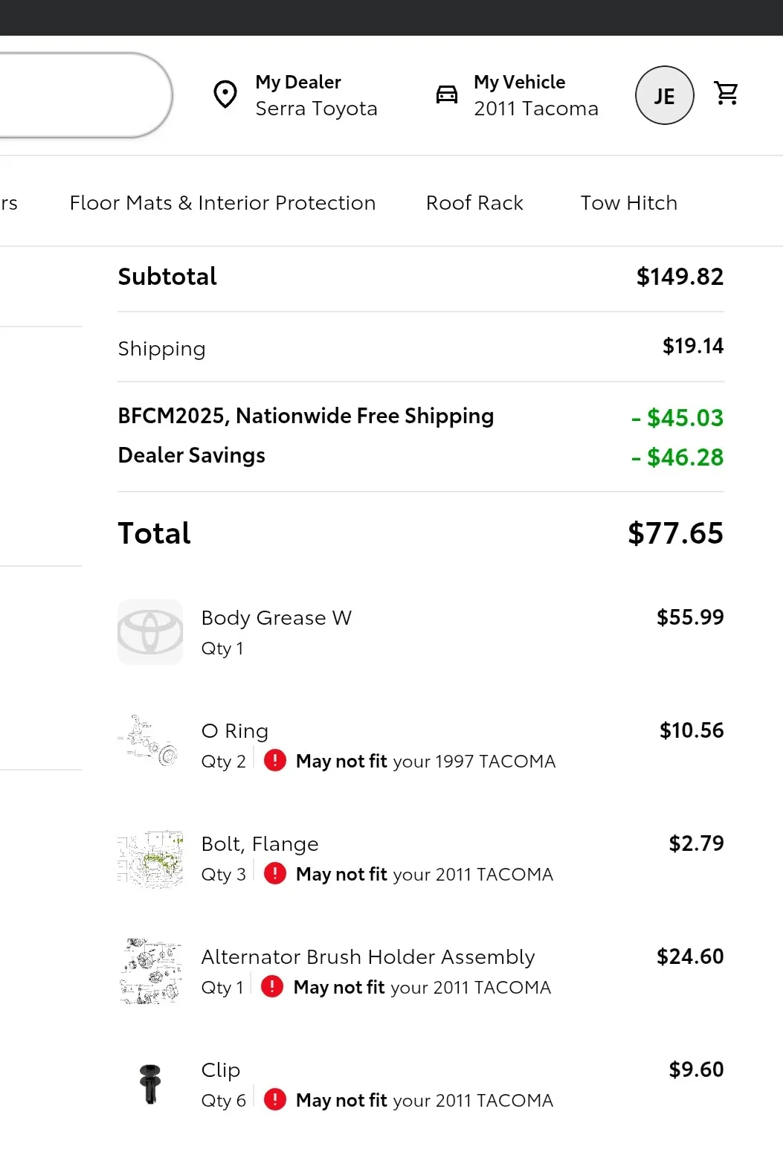The height and width of the screenshot is (1158, 783).
Task: Click the vehicle car icon
Action: pos(447,94)
